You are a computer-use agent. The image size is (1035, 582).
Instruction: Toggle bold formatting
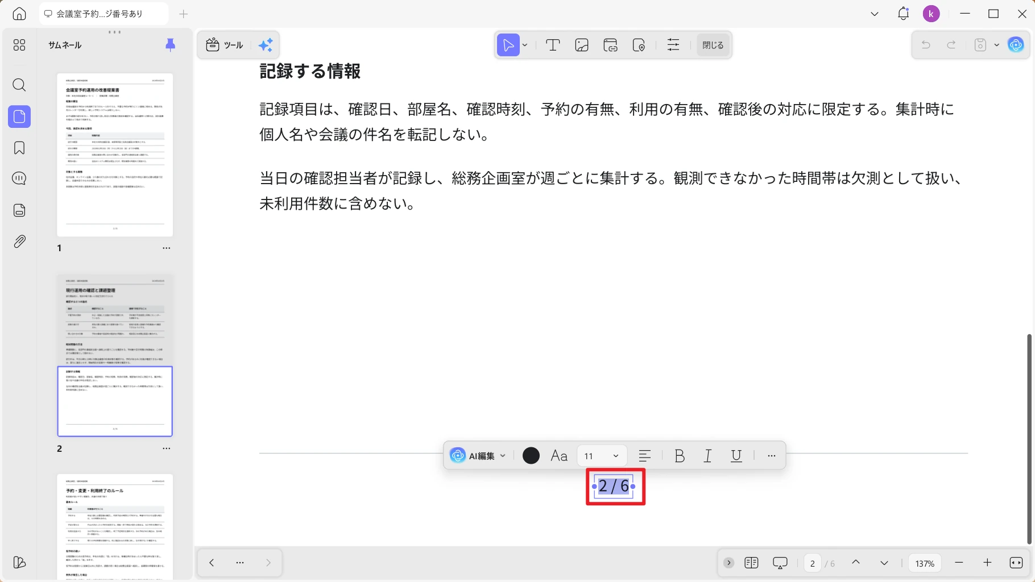[x=680, y=456]
